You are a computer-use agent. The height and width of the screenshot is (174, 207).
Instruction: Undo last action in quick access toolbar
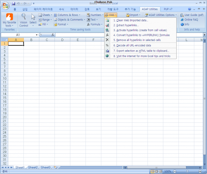click(18, 3)
